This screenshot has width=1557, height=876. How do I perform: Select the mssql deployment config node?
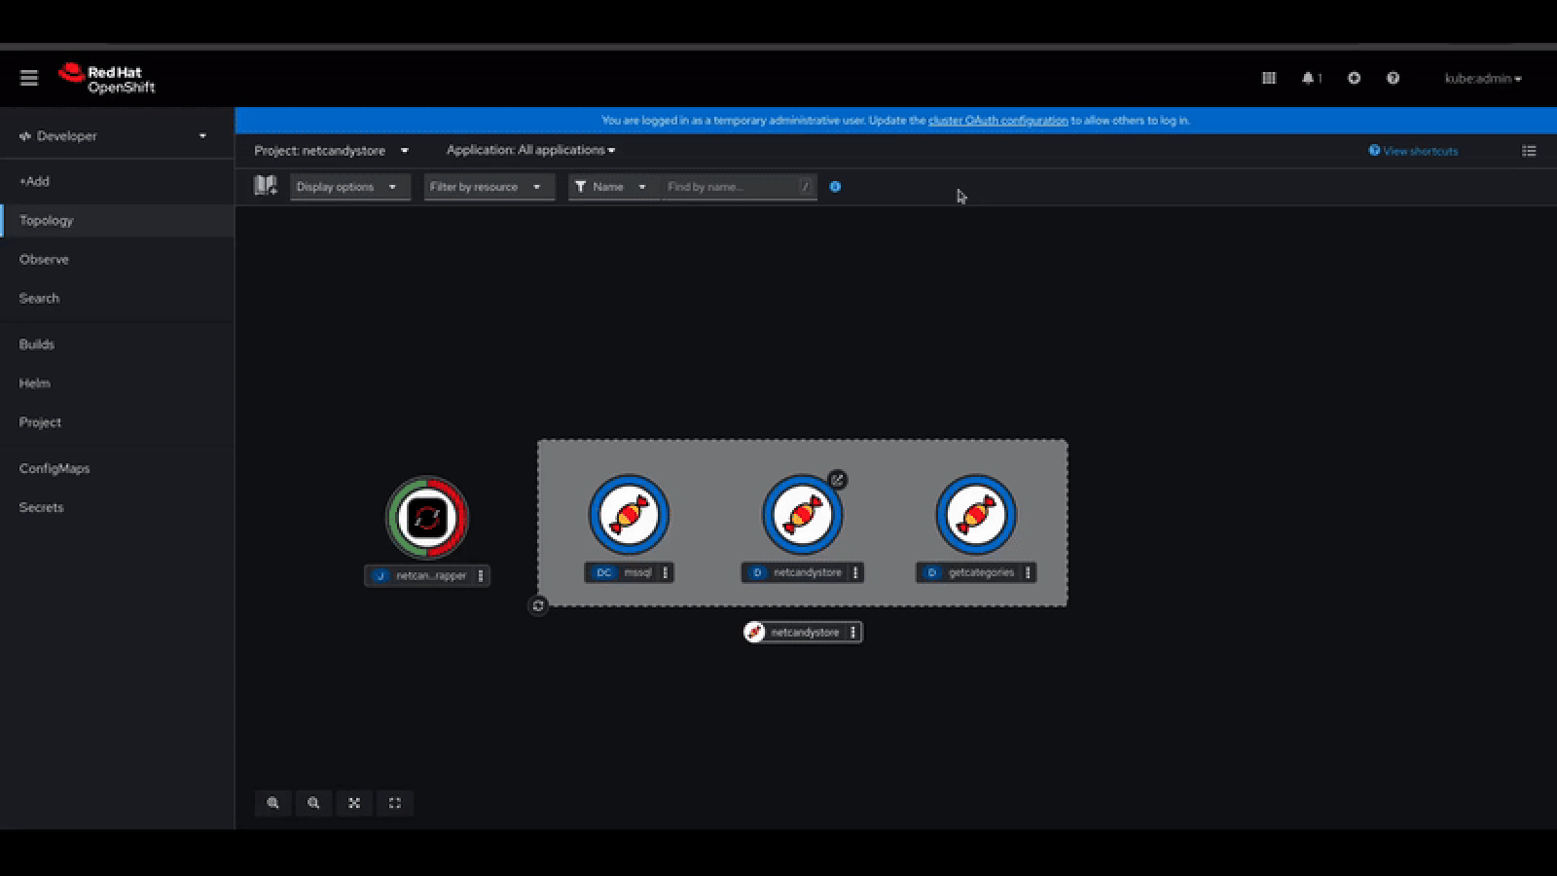pos(629,515)
